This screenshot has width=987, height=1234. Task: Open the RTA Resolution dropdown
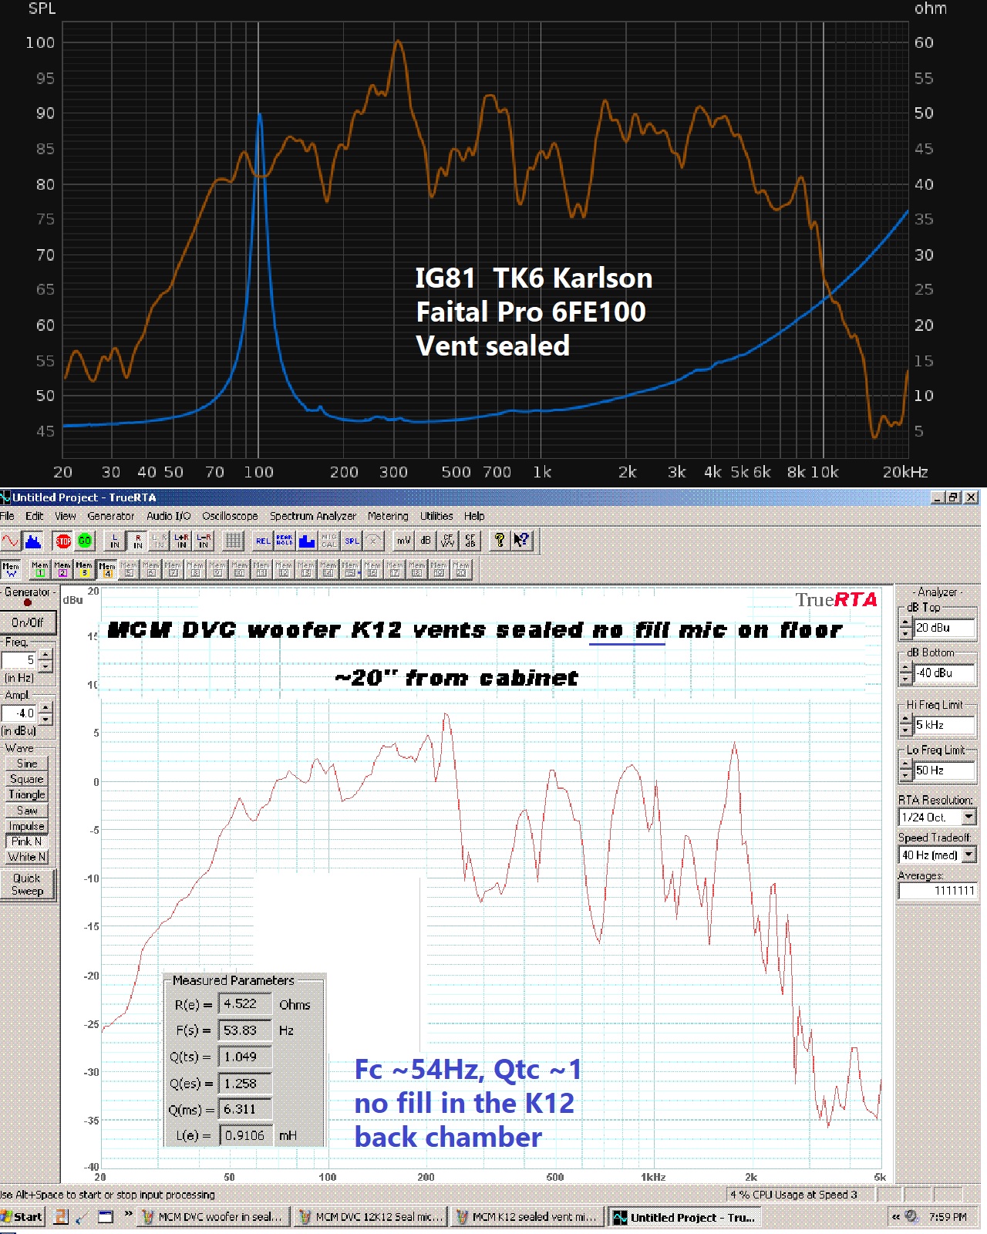coord(969,817)
